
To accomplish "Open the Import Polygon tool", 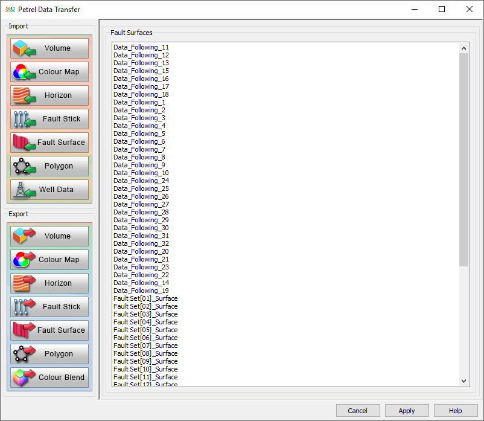I will 49,166.
